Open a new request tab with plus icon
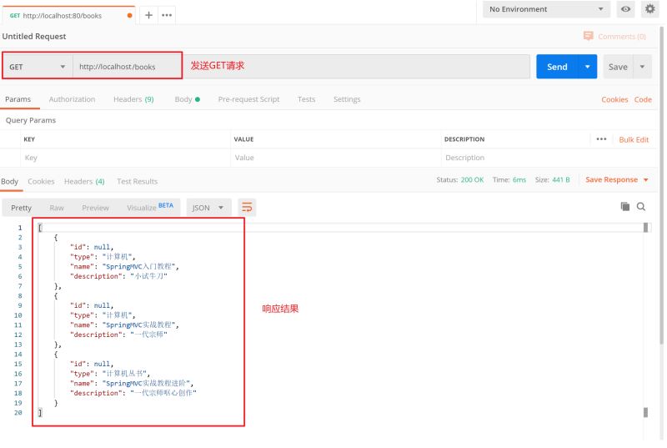 (150, 15)
